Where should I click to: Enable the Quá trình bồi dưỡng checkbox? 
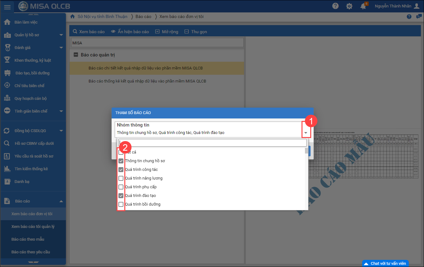(121, 204)
